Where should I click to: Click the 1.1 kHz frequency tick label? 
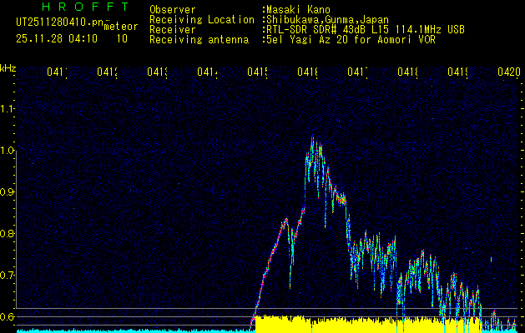pos(8,108)
